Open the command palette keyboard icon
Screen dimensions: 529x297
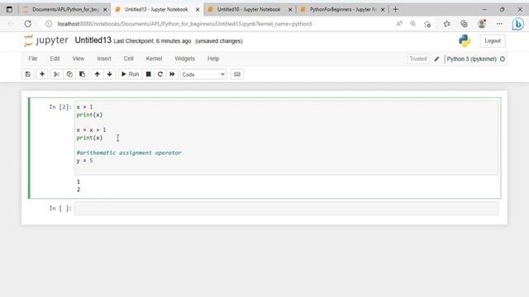(237, 74)
